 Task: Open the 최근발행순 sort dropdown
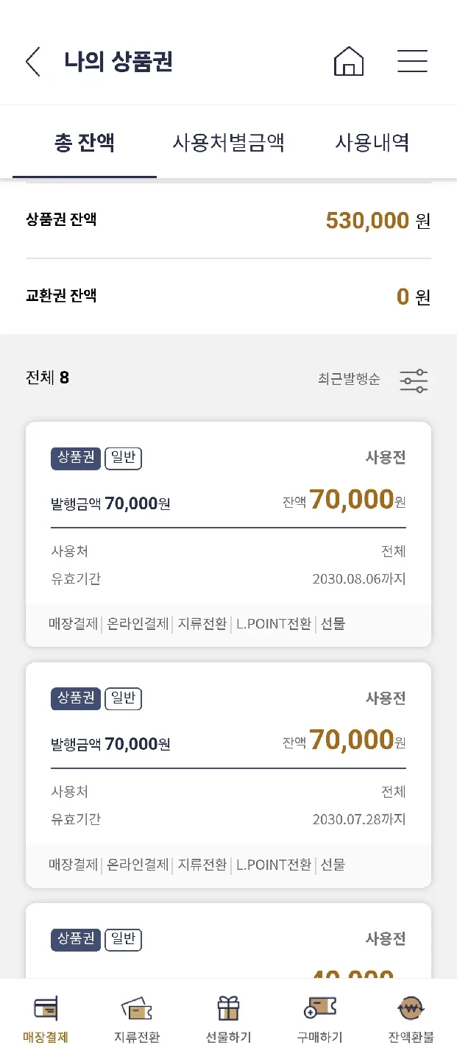[x=349, y=380]
